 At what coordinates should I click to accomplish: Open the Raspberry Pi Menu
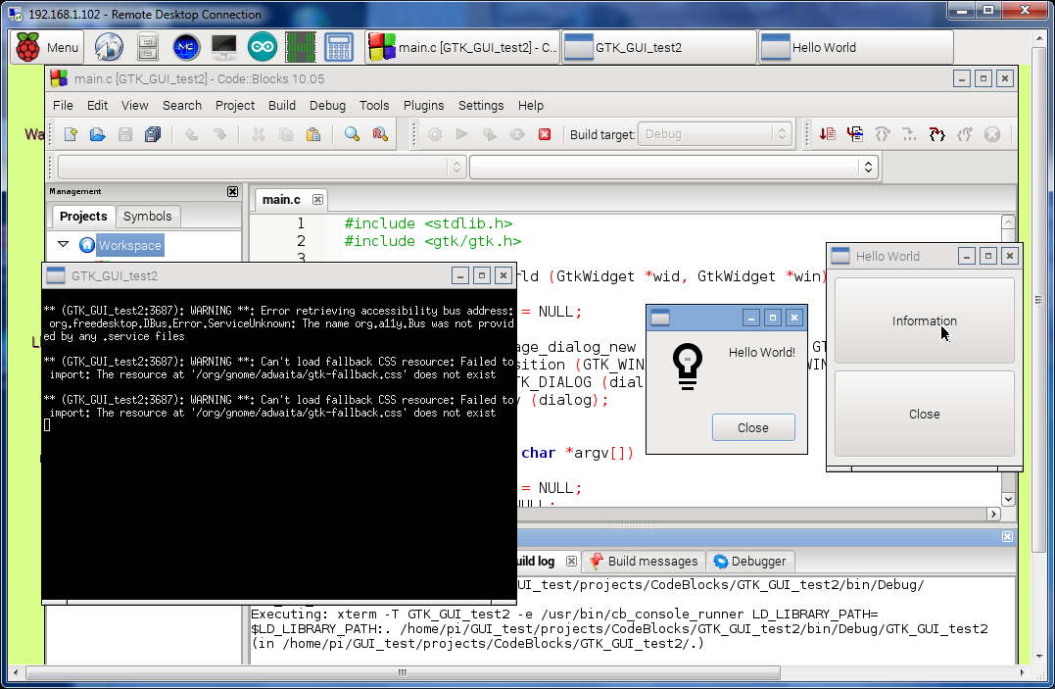47,47
